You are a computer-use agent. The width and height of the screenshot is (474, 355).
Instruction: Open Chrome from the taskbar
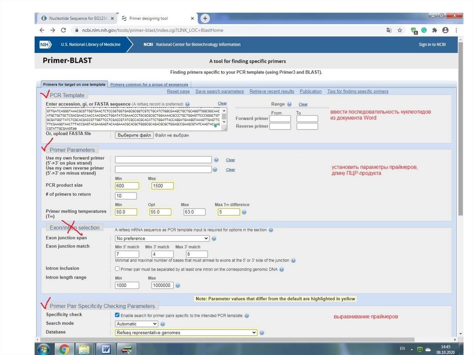point(64,349)
